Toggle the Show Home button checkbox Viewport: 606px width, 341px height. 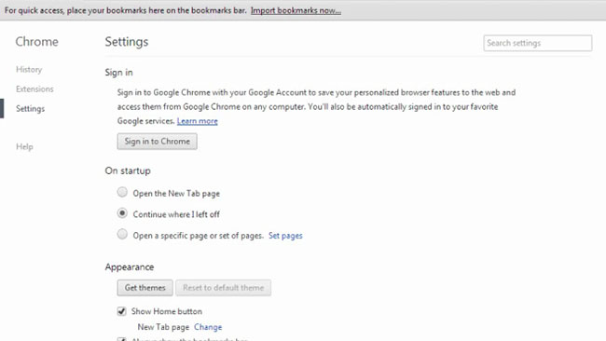[122, 311]
